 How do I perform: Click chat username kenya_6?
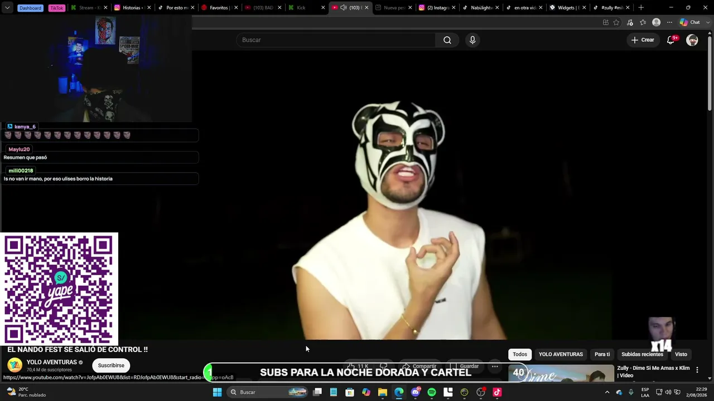[x=25, y=126]
